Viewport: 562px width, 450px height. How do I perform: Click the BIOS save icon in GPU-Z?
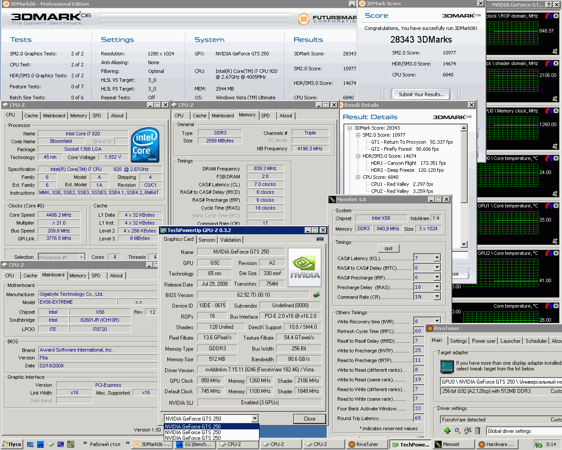tap(316, 295)
